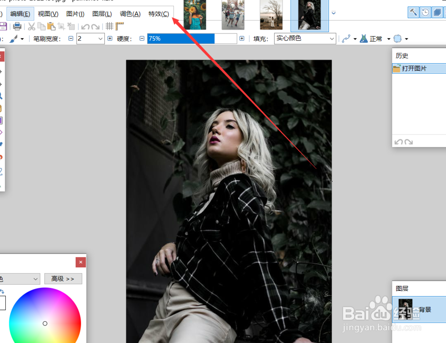The width and height of the screenshot is (446, 343).
Task: Click Undo arrow in History panel
Action: pyautogui.click(x=398, y=142)
